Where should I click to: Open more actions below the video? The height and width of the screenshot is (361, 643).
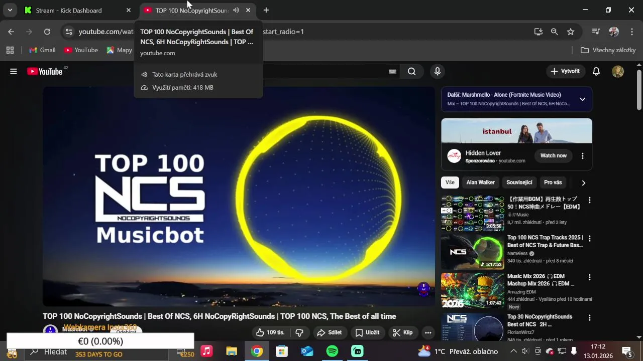(428, 332)
